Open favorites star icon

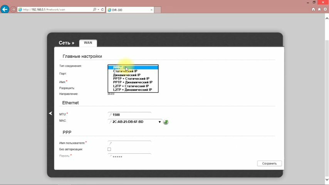[319, 10]
